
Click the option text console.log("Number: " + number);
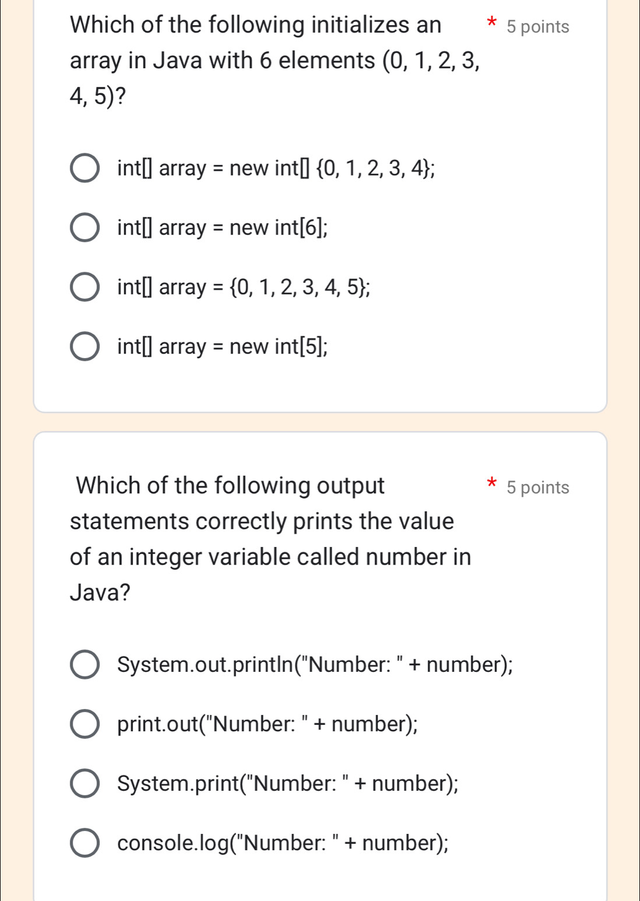coord(282,843)
